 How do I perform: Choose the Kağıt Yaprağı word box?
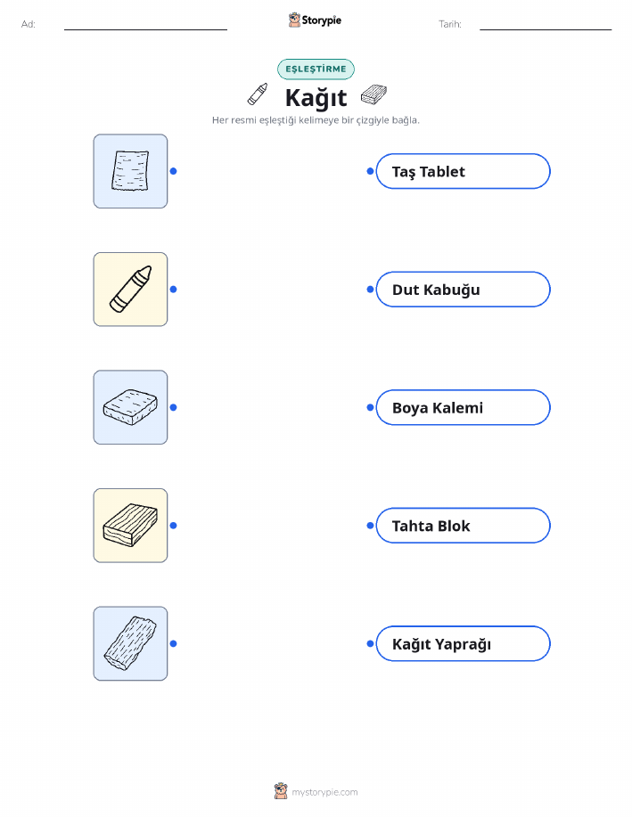[x=463, y=643]
